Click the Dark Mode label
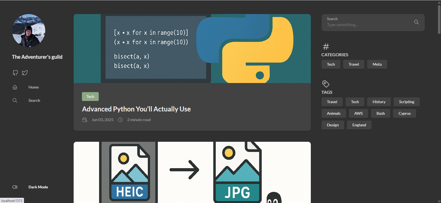This screenshot has width=441, height=203. 38,187
